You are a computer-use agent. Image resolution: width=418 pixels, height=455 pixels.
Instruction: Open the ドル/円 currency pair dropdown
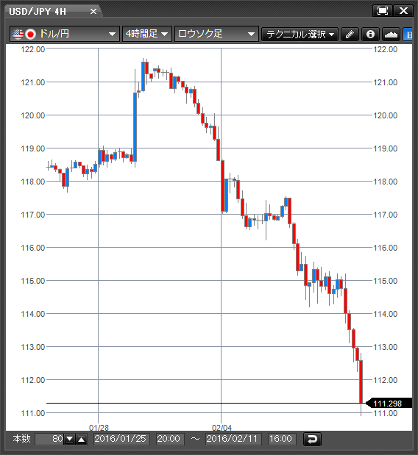[65, 35]
